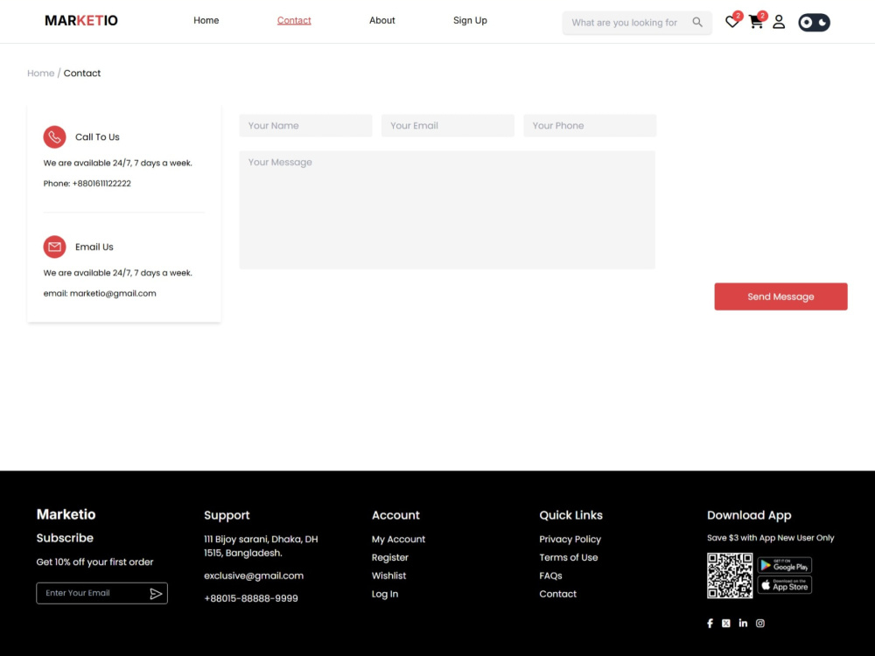Open the user account icon
Viewport: 875px width, 656px height.
(779, 23)
